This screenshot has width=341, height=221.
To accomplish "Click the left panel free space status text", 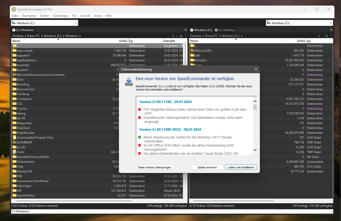I will [167, 206].
